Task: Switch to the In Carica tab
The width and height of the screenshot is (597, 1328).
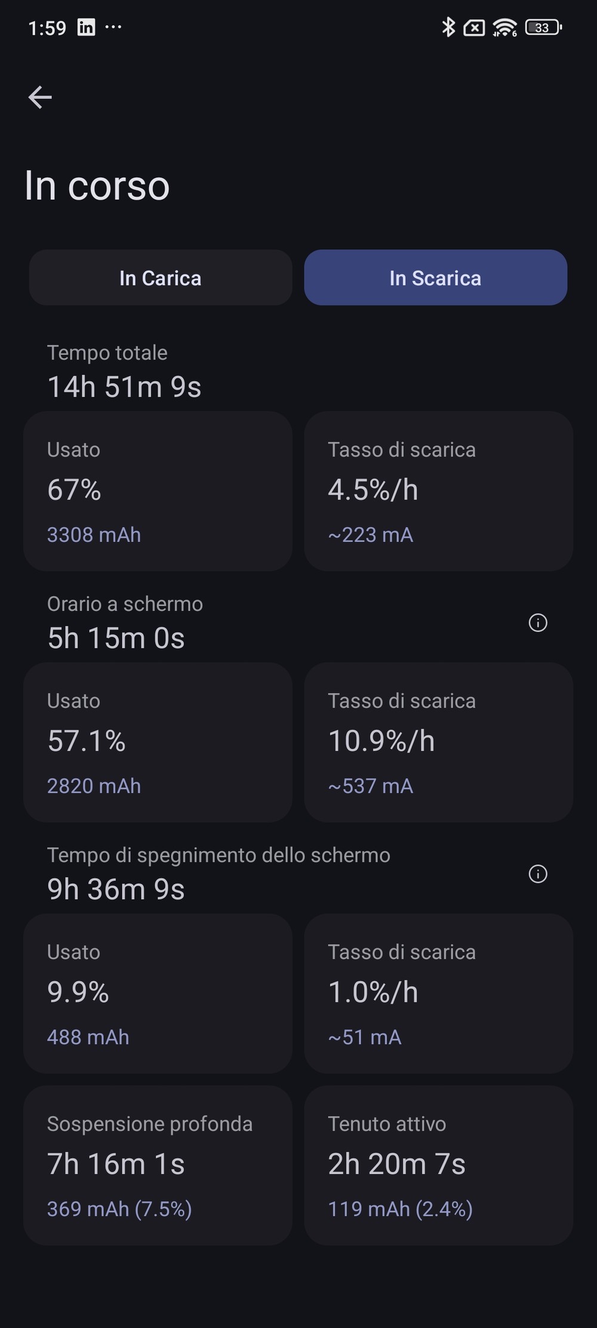Action: coord(161,278)
